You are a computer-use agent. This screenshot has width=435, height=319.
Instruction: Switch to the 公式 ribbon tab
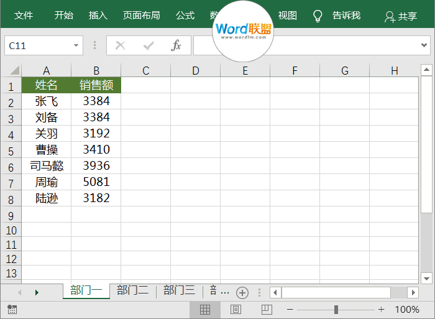[185, 16]
